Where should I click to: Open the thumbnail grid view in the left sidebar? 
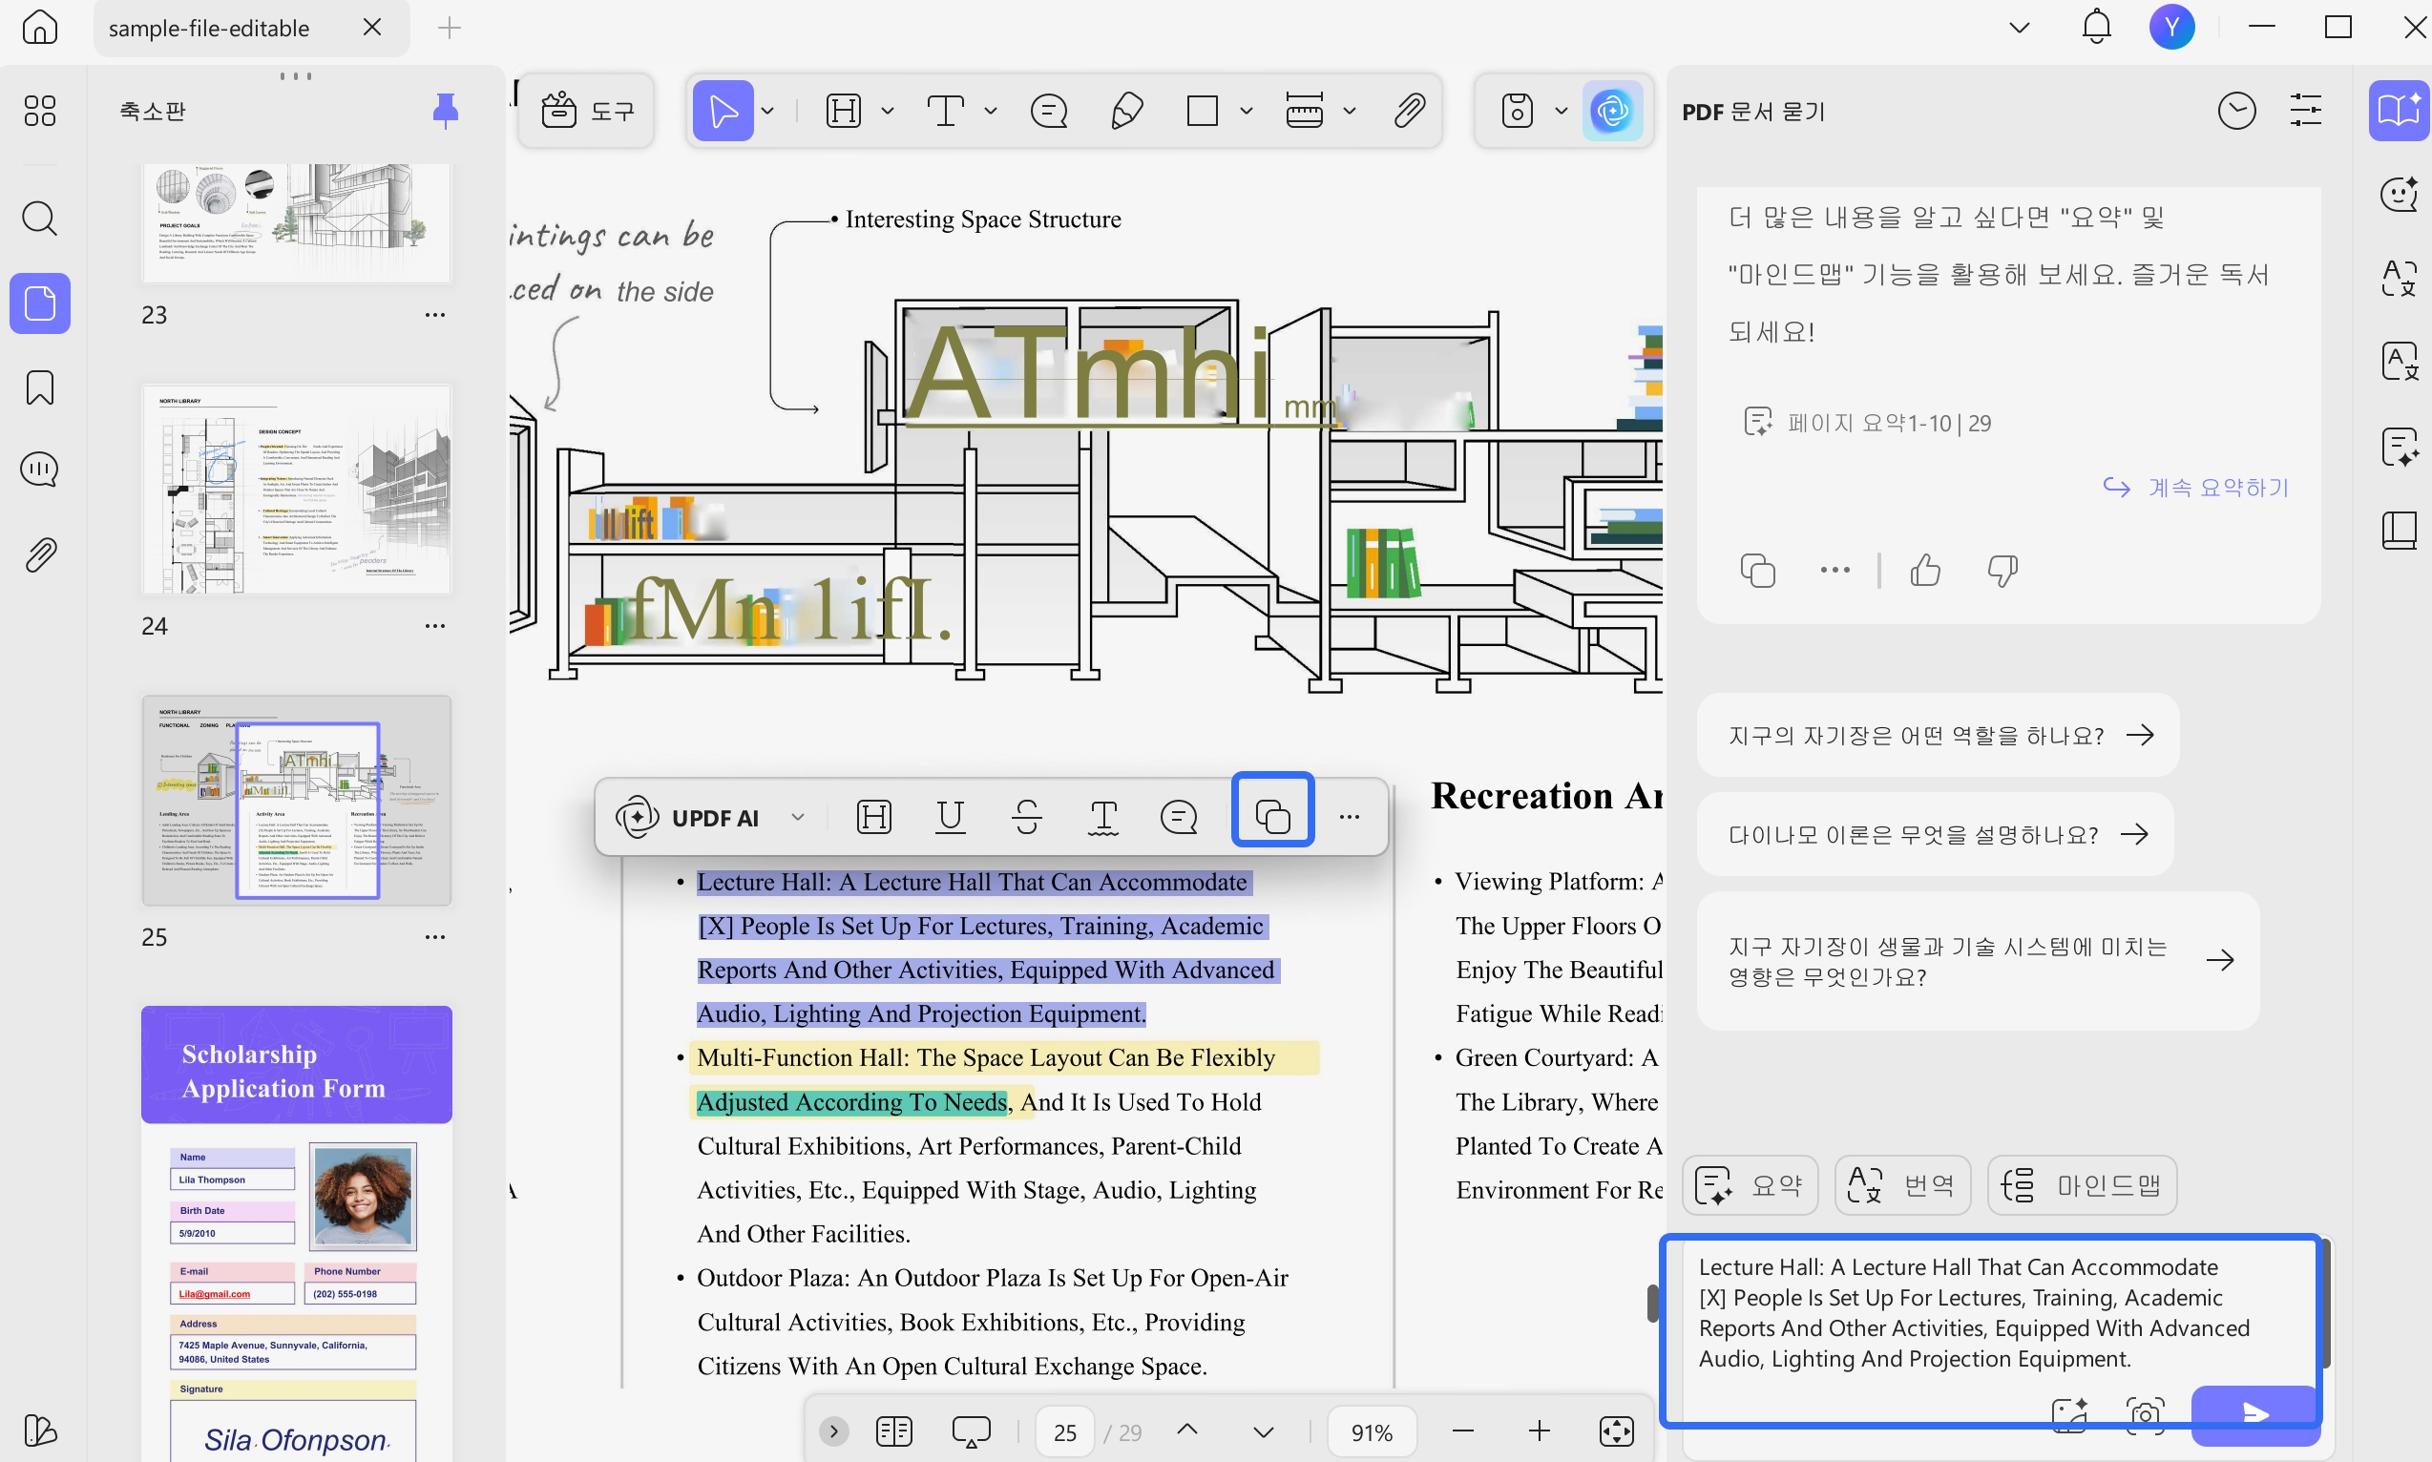39,111
